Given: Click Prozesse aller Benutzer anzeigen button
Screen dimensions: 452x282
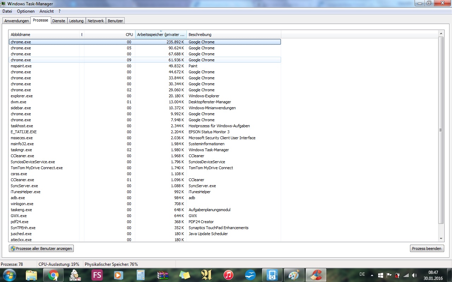Looking at the screenshot, I should click(x=41, y=249).
